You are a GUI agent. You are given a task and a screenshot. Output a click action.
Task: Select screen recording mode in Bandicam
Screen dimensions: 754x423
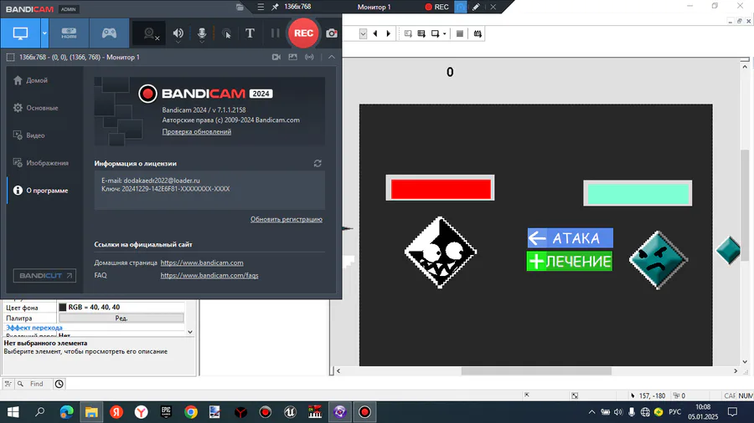coord(20,33)
